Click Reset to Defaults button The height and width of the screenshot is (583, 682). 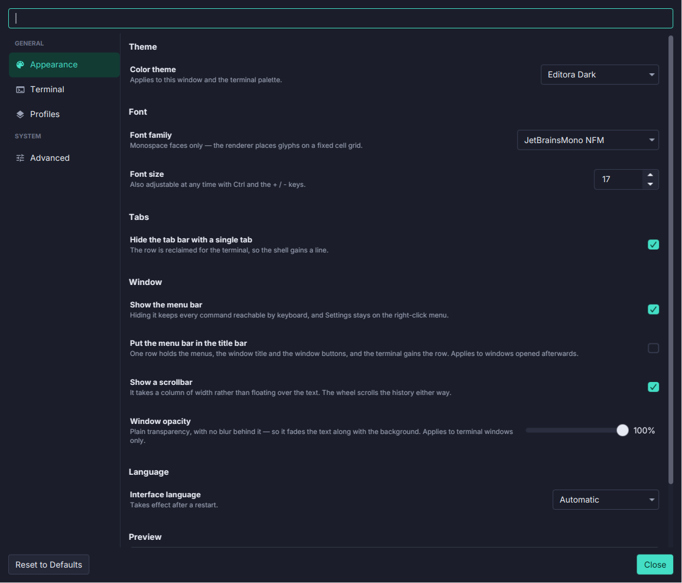click(x=48, y=565)
